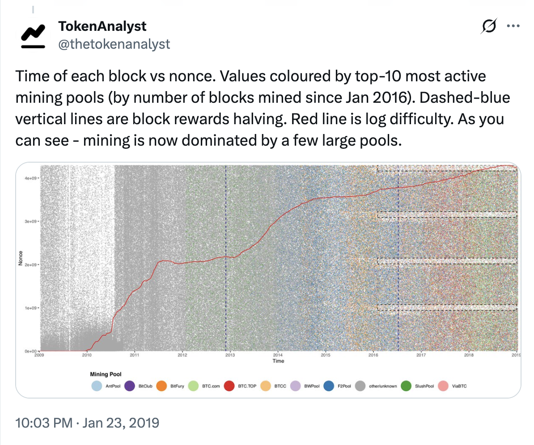Expand the chart image to full size
This screenshot has width=534, height=445.
(268, 259)
